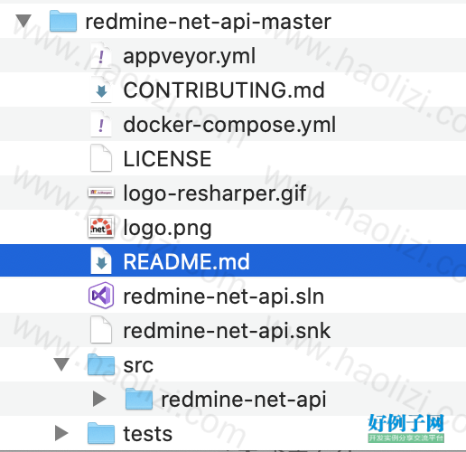The height and width of the screenshot is (452, 466).
Task: Select the redmine-net-api-master root name
Action: point(209,22)
